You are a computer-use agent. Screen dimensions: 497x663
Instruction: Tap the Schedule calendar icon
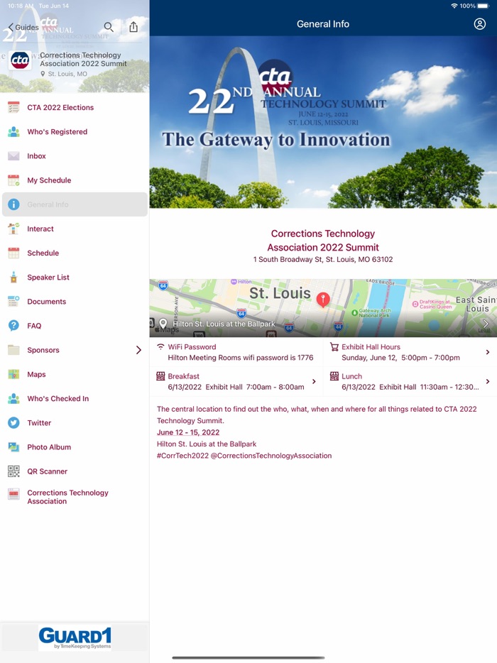click(13, 253)
